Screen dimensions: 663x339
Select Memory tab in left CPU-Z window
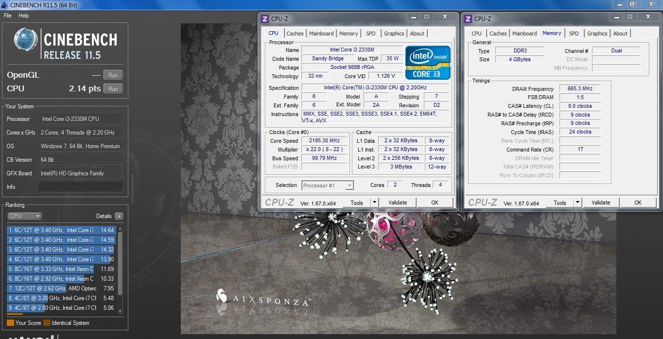coord(349,34)
